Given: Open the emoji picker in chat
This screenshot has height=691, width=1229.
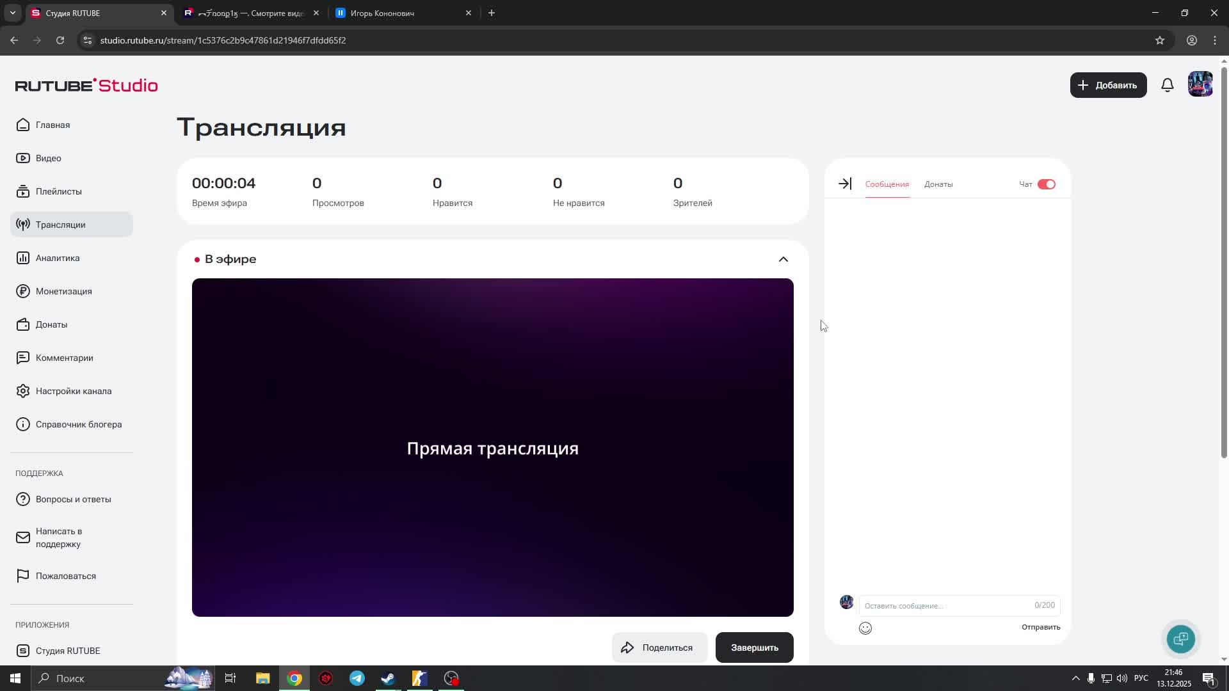Looking at the screenshot, I should (865, 628).
